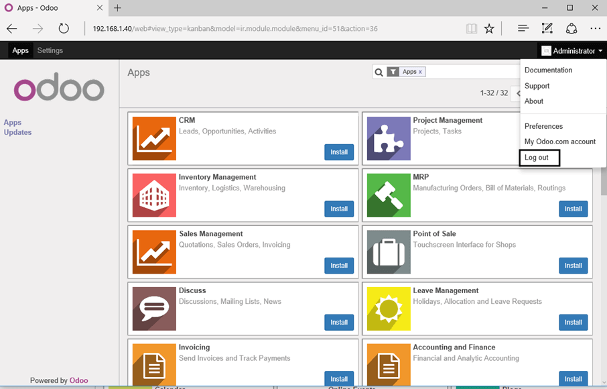Click the Leave Management sun icon

pos(389,309)
